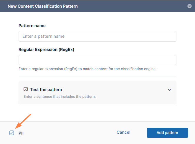This screenshot has width=195, height=144.
Task: Focus the Pattern name input field
Action: 97,36
